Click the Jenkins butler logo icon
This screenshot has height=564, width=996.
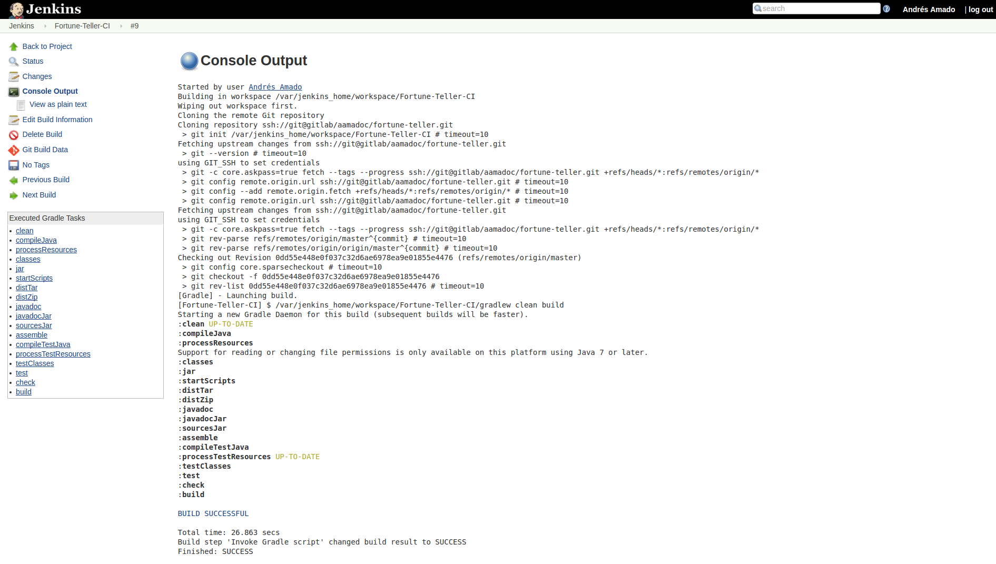(x=16, y=10)
